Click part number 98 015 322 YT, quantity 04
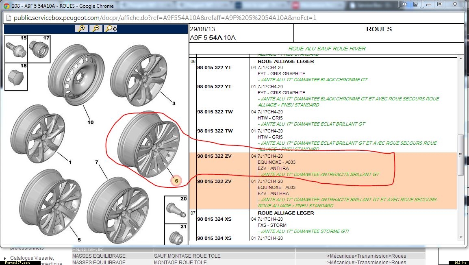469x265 pixels. pos(214,67)
